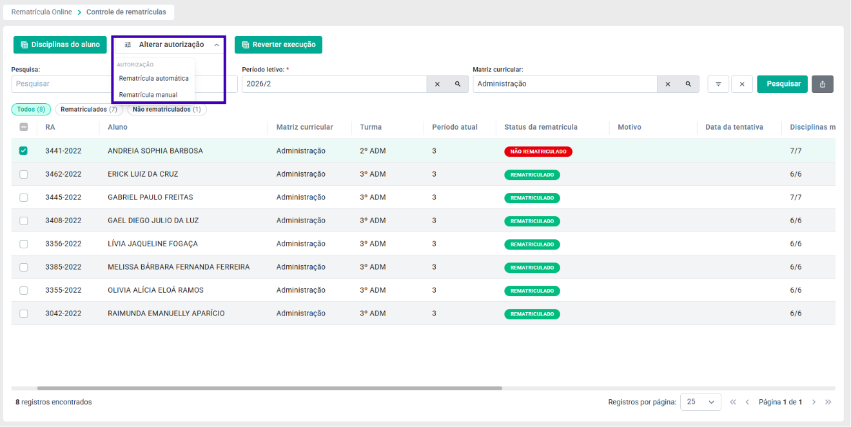Clear the Matriz curricular field value
851x427 pixels.
click(x=668, y=84)
